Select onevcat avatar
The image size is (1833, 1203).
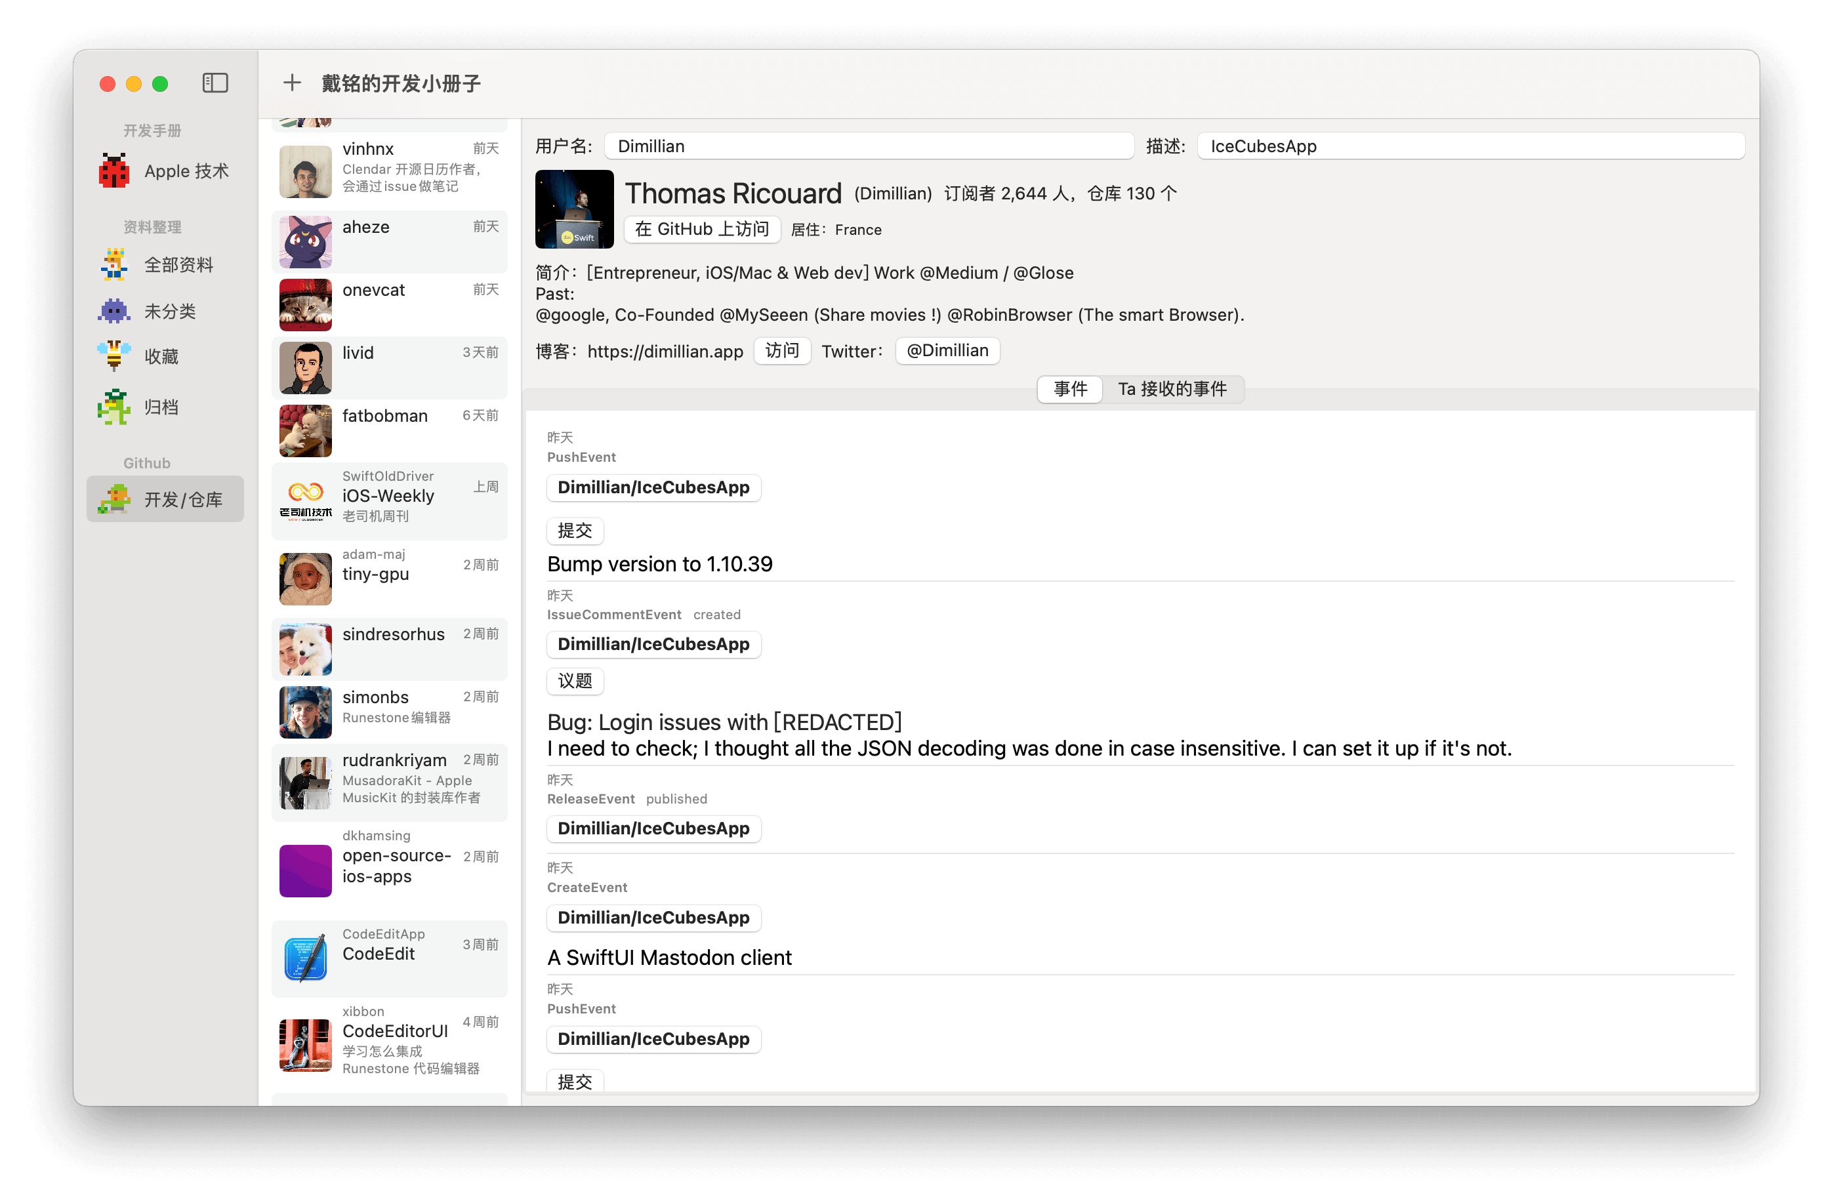point(306,305)
